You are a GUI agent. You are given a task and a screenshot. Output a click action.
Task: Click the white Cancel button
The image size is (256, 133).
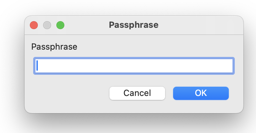[x=137, y=93]
